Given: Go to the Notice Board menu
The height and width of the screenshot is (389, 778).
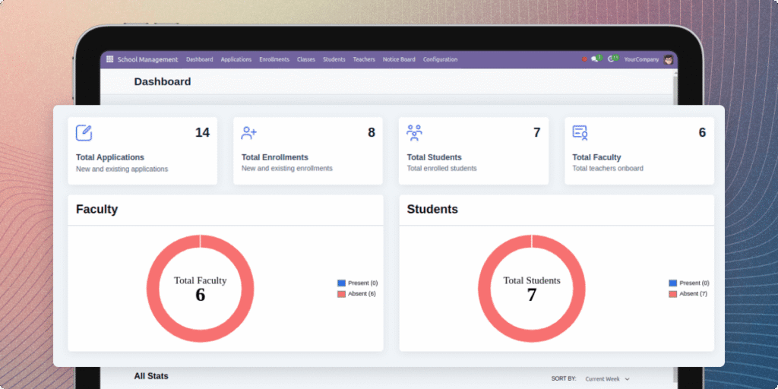Looking at the screenshot, I should click(399, 59).
